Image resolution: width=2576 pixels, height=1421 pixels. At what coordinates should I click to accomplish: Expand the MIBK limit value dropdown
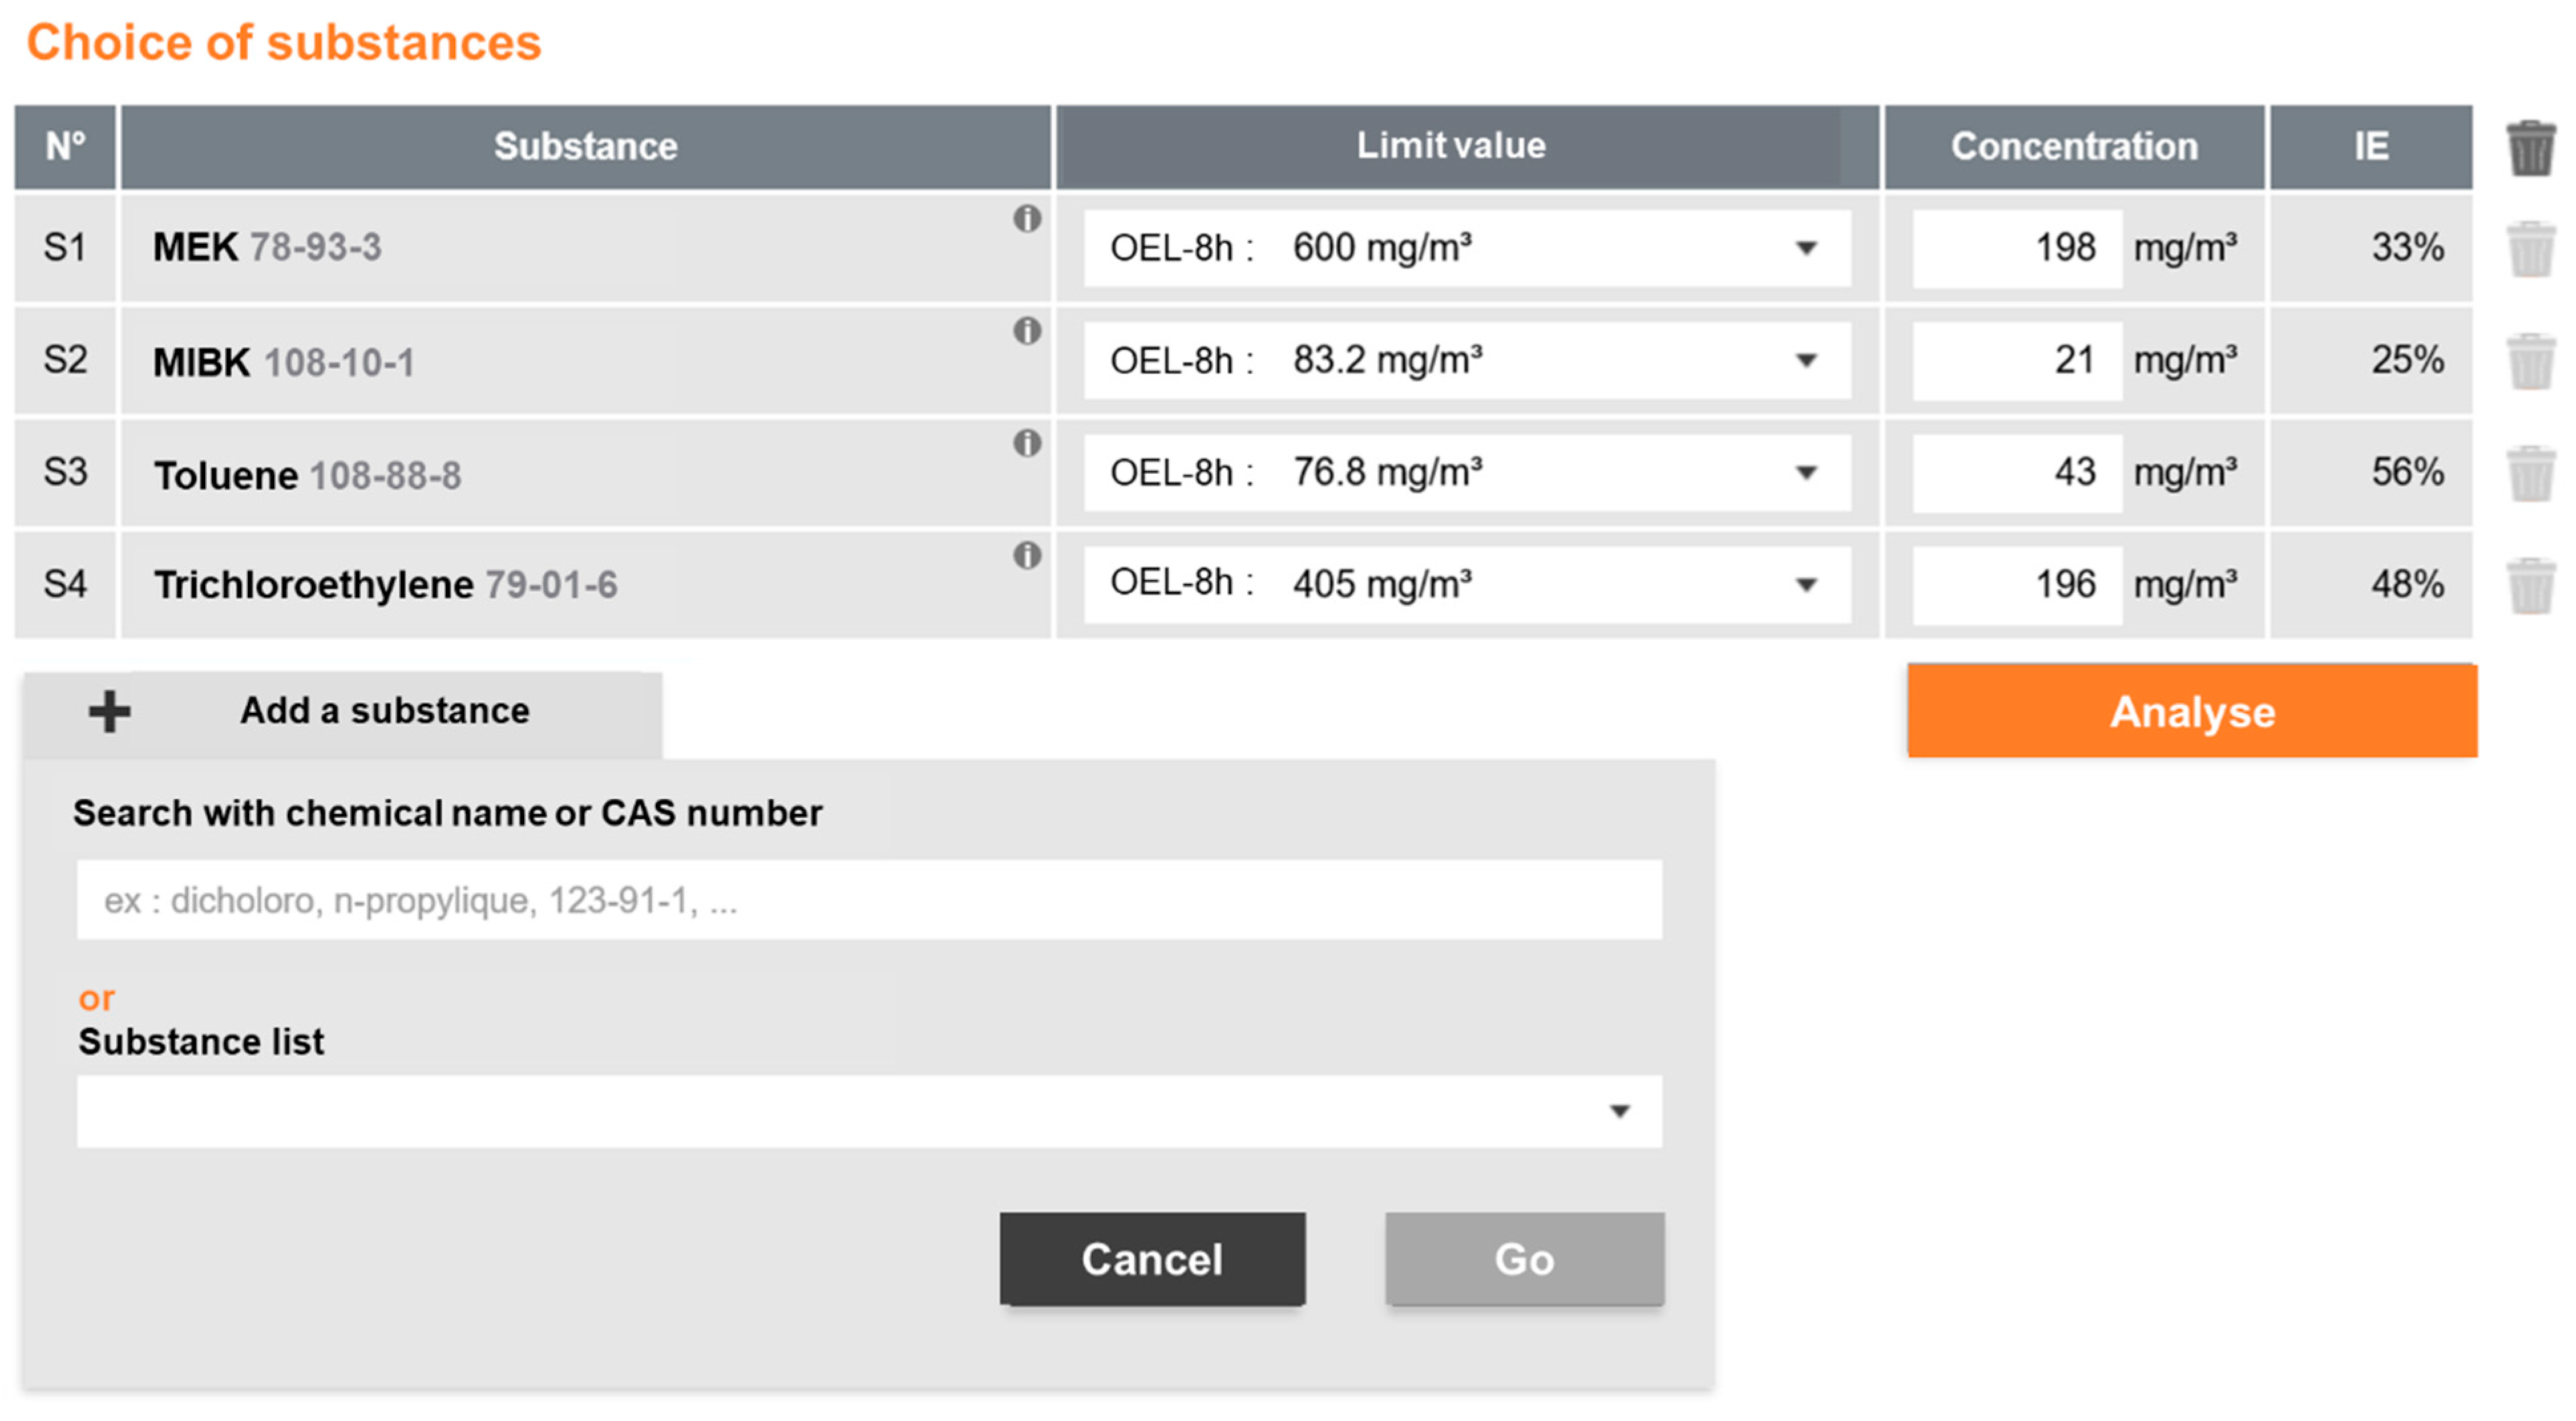coord(1805,360)
